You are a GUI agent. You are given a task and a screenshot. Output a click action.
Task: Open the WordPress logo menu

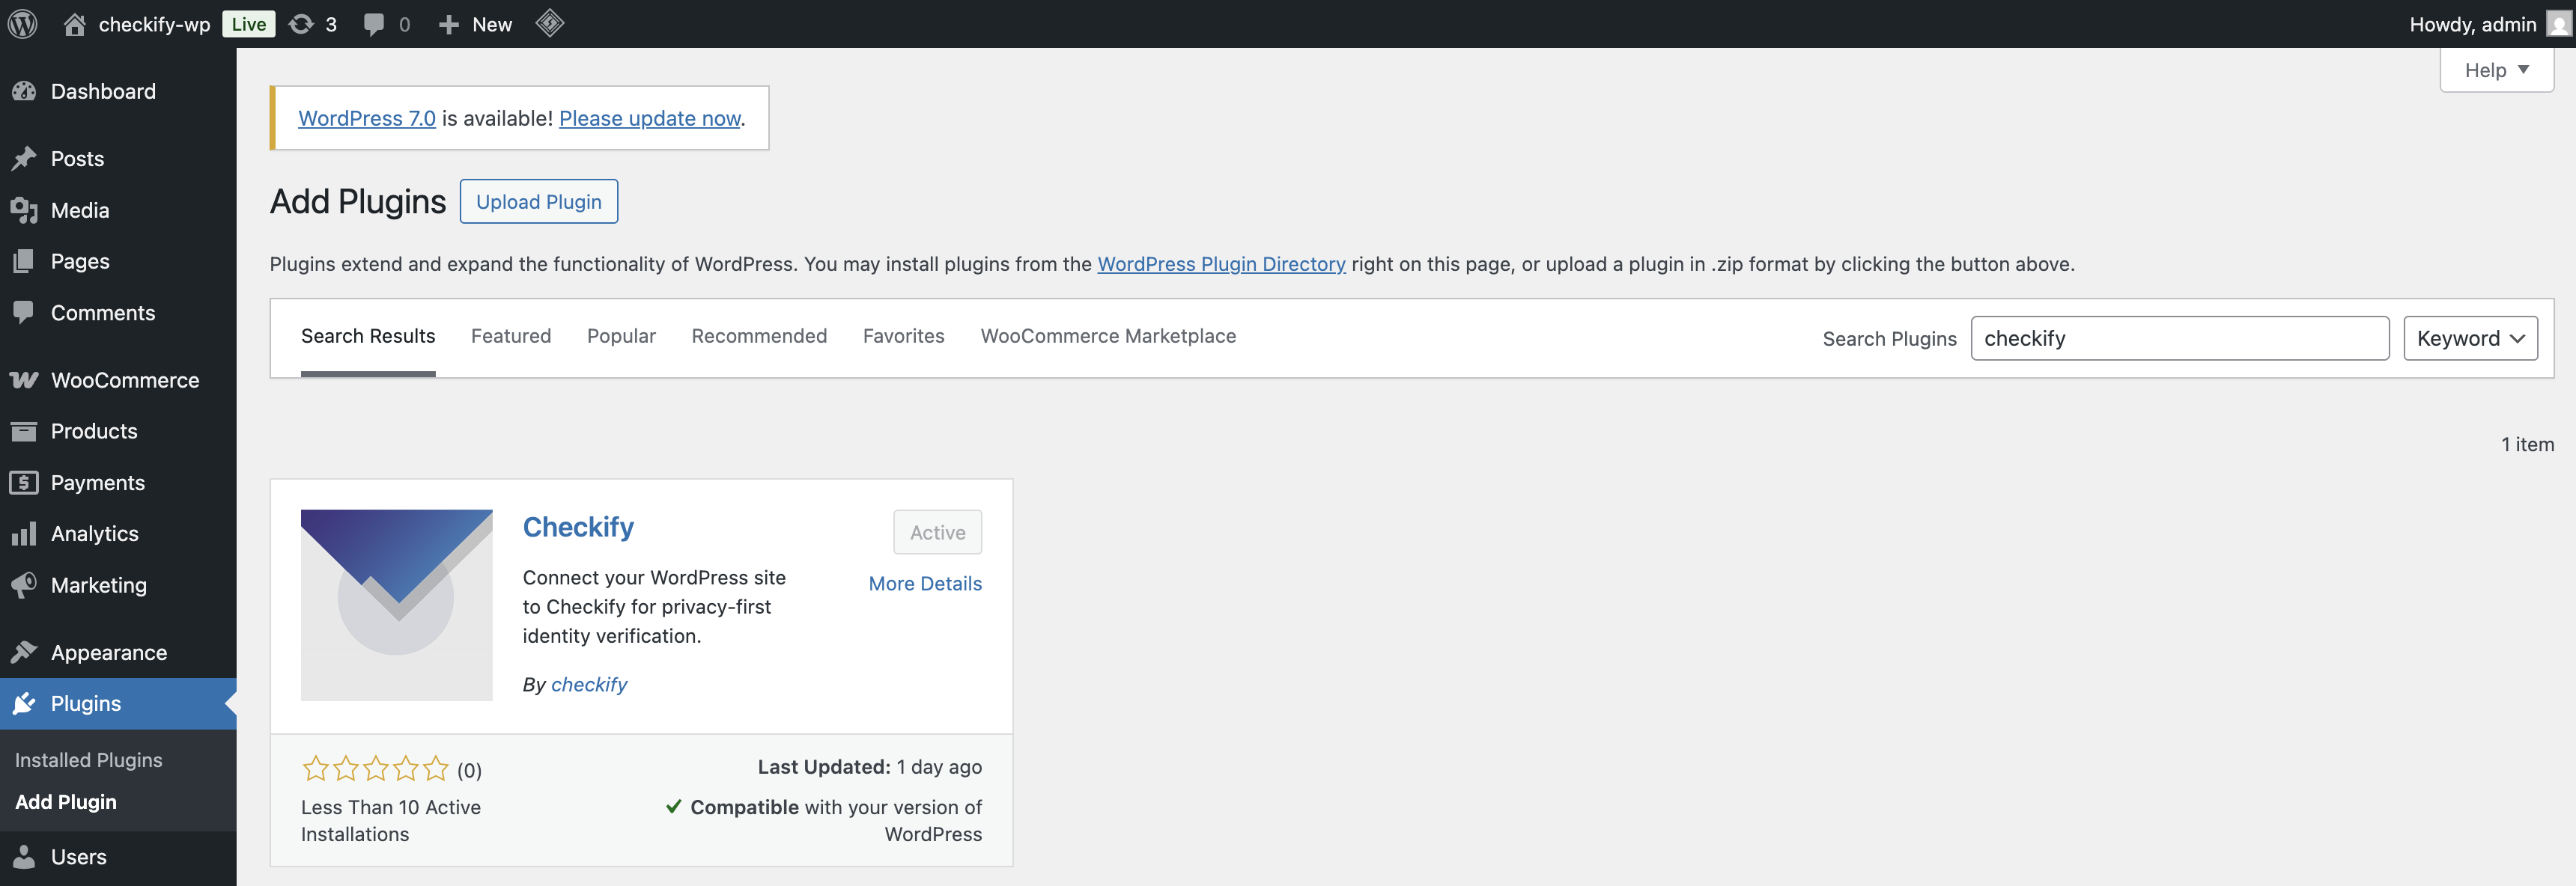point(23,24)
